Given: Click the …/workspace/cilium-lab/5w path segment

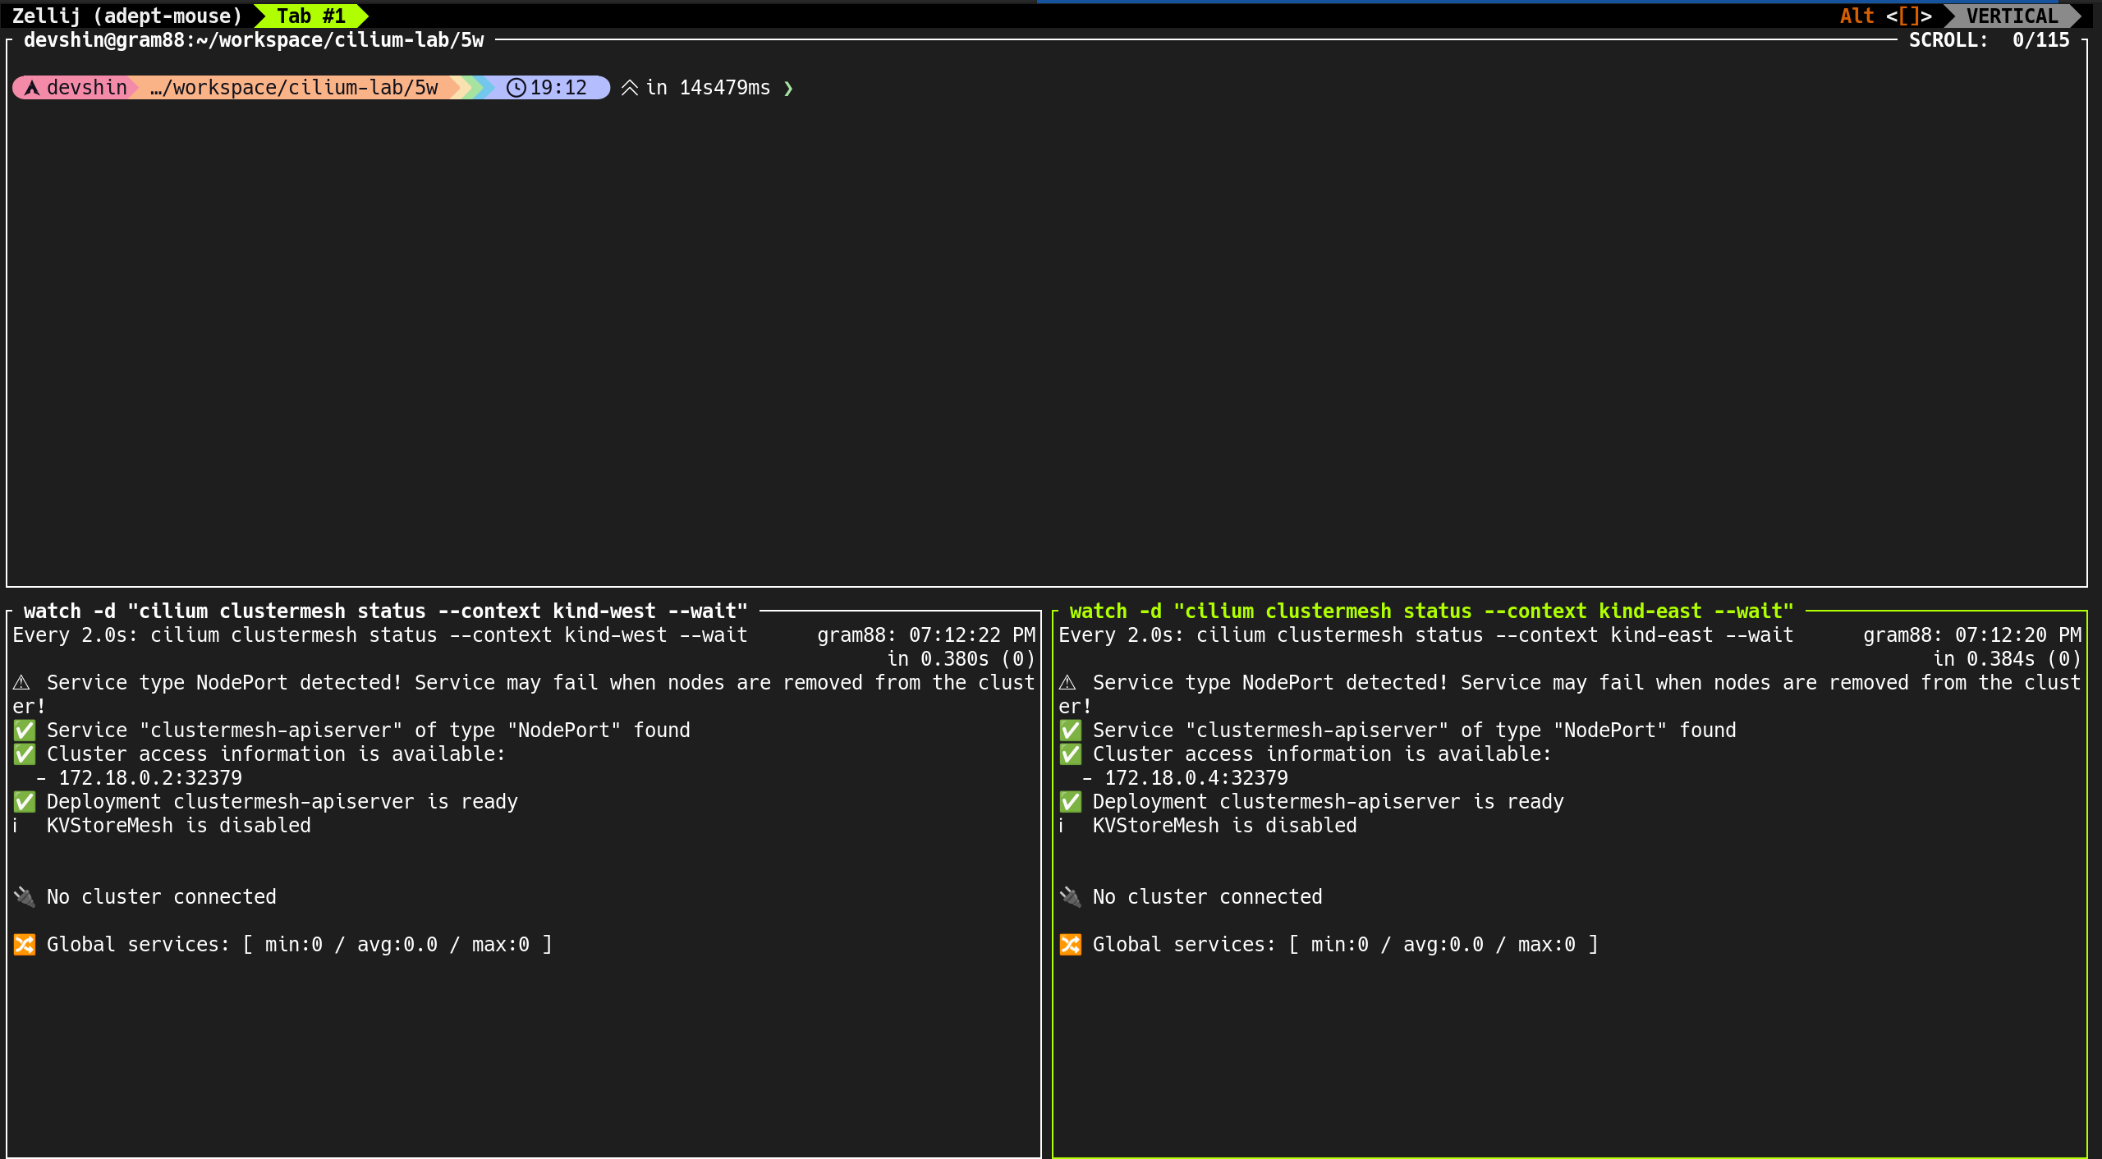Looking at the screenshot, I should point(294,87).
